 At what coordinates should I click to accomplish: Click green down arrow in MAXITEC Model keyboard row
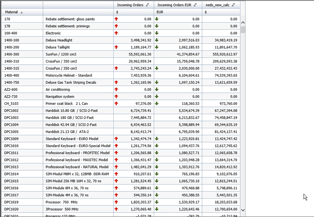pyautogui.click(x=157, y=160)
